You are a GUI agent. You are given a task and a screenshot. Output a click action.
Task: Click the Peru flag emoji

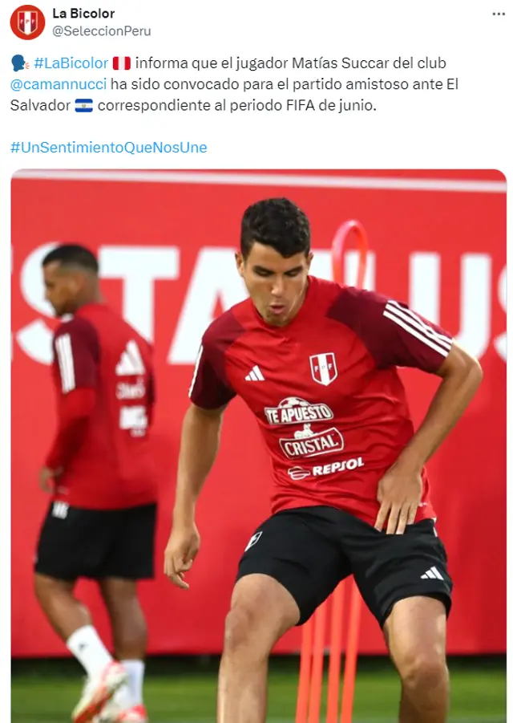pos(122,63)
